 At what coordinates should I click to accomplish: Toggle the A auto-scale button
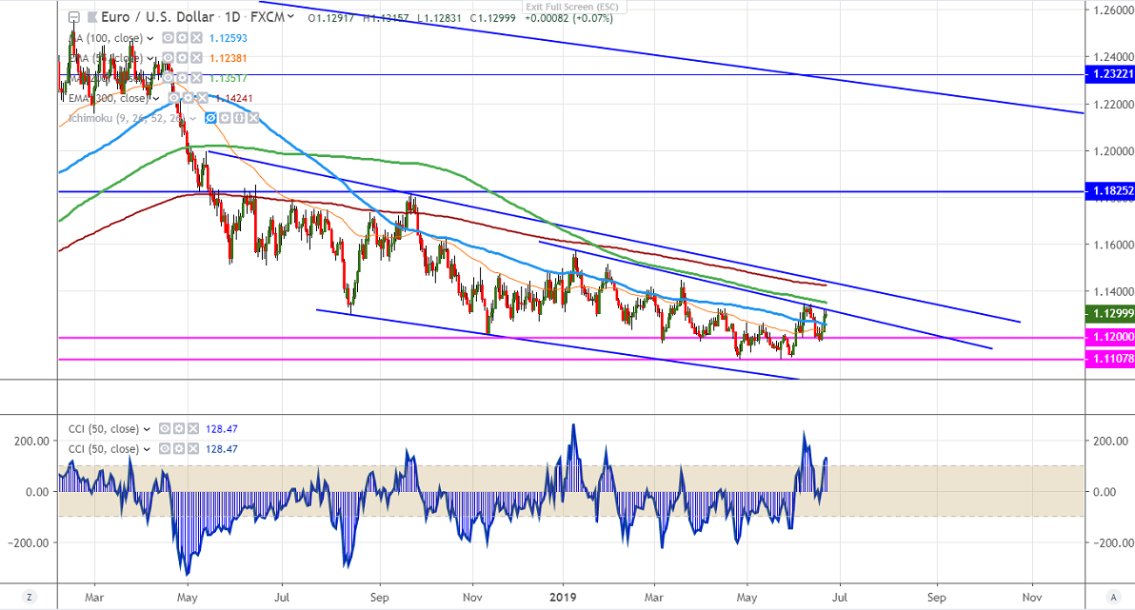pyautogui.click(x=1113, y=598)
